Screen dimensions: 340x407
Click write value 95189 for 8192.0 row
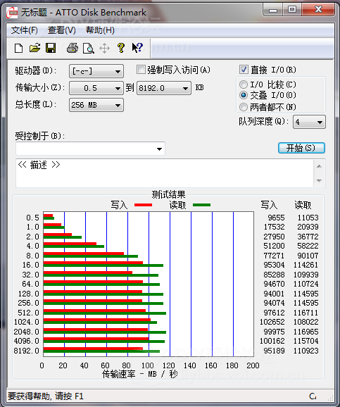pos(274,351)
